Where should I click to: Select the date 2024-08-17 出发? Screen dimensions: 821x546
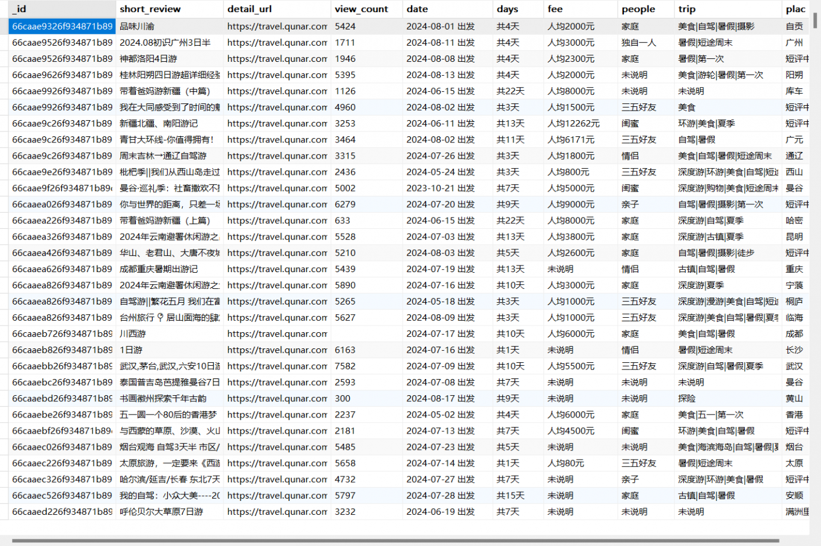(447, 398)
